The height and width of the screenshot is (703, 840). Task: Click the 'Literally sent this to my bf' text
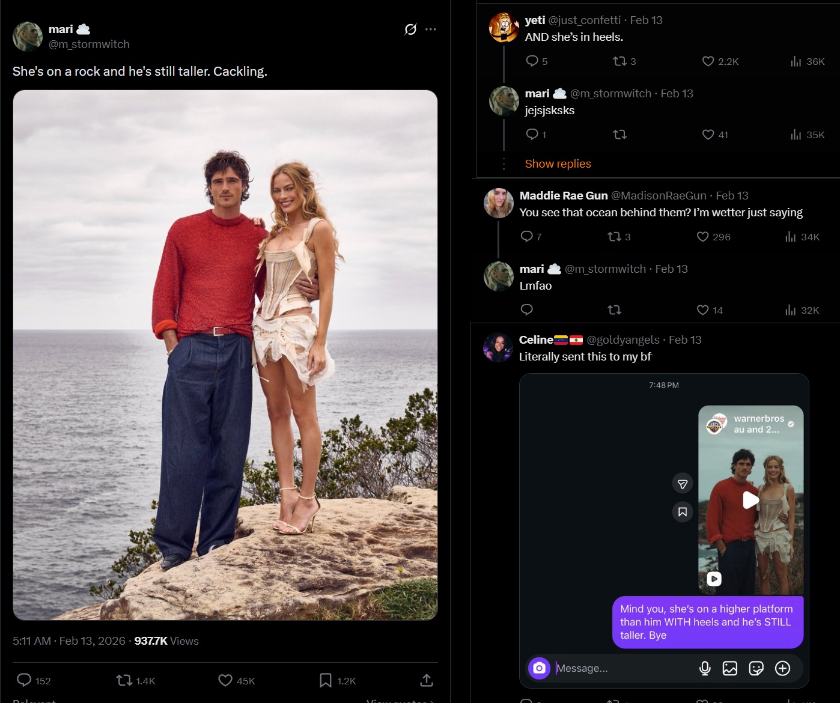tap(585, 356)
